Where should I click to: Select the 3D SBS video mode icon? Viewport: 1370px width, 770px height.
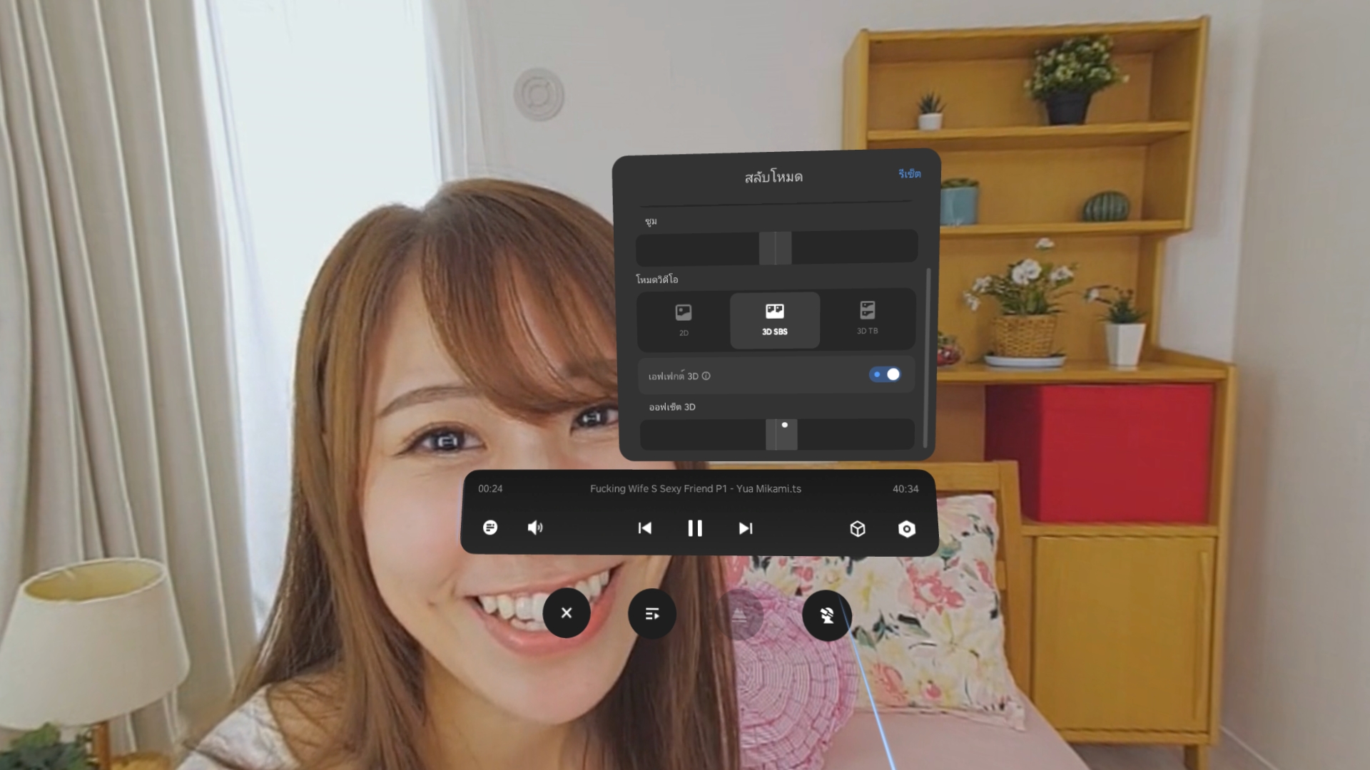[775, 319]
